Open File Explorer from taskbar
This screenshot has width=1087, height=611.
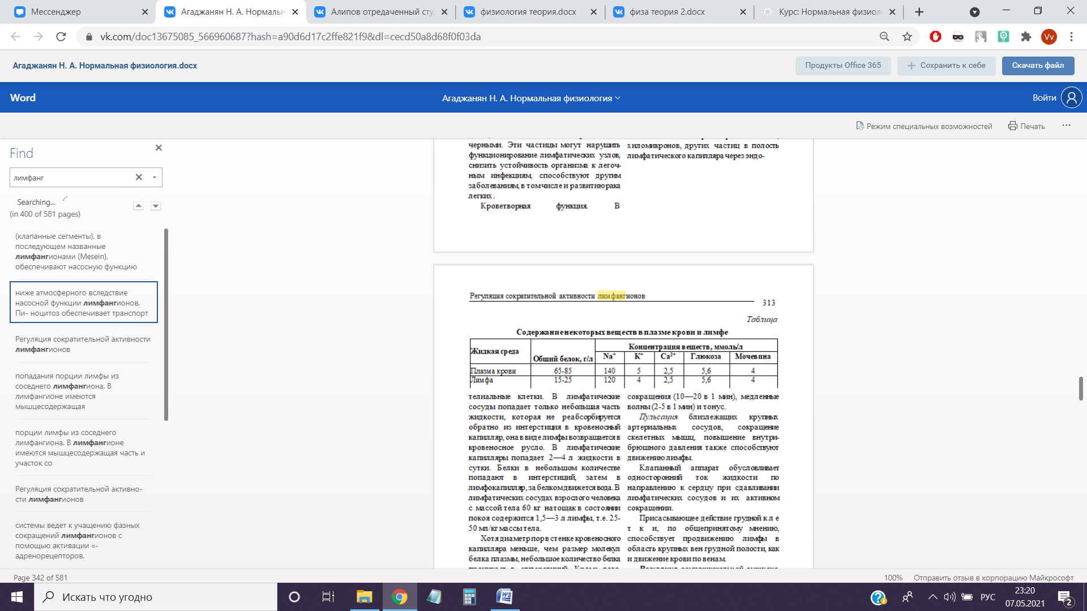(x=364, y=597)
